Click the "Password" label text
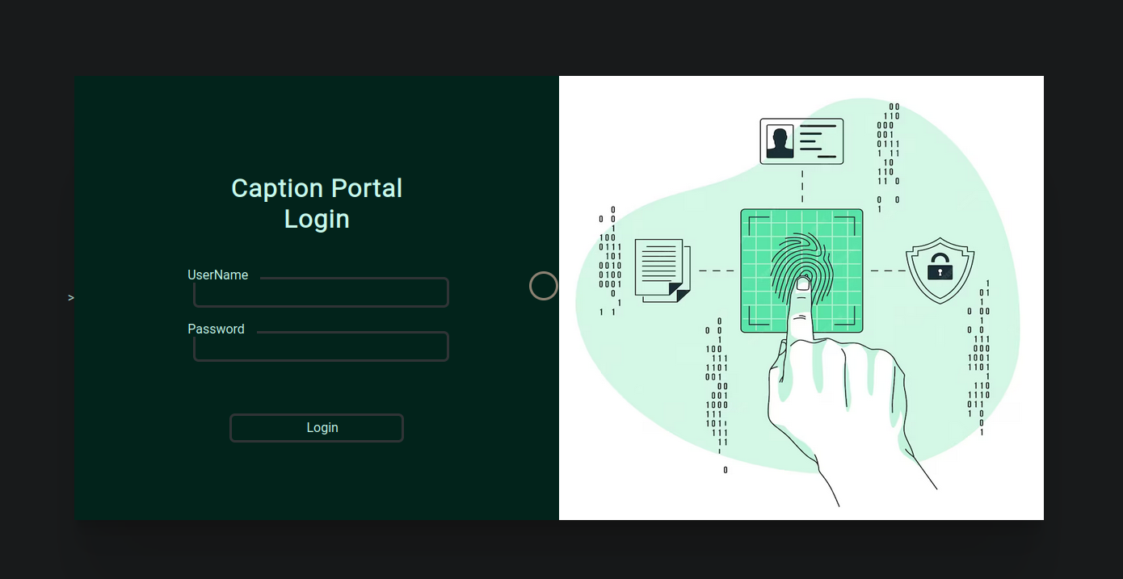The height and width of the screenshot is (579, 1123). coord(216,329)
